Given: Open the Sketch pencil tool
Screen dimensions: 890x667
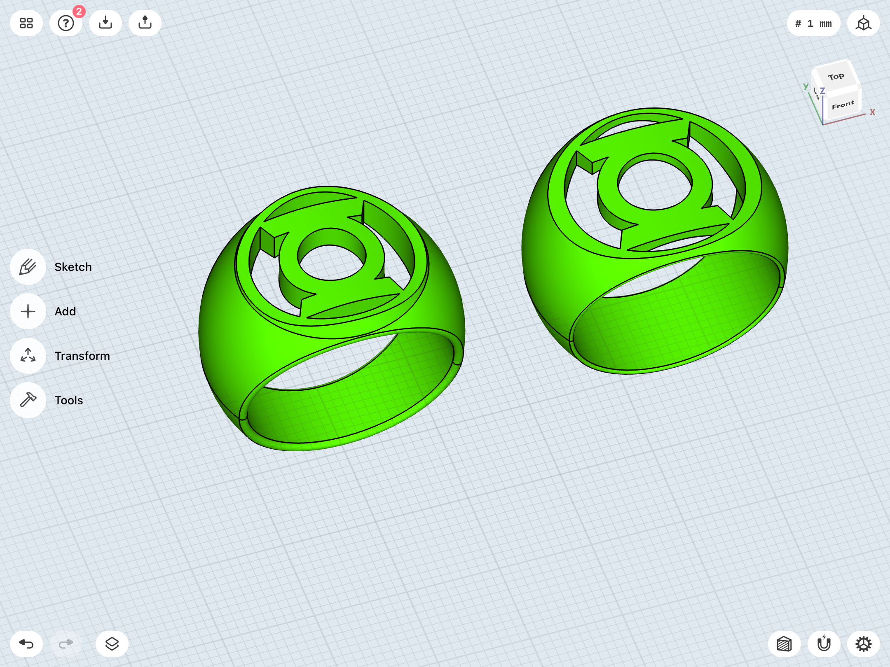Looking at the screenshot, I should click(28, 267).
